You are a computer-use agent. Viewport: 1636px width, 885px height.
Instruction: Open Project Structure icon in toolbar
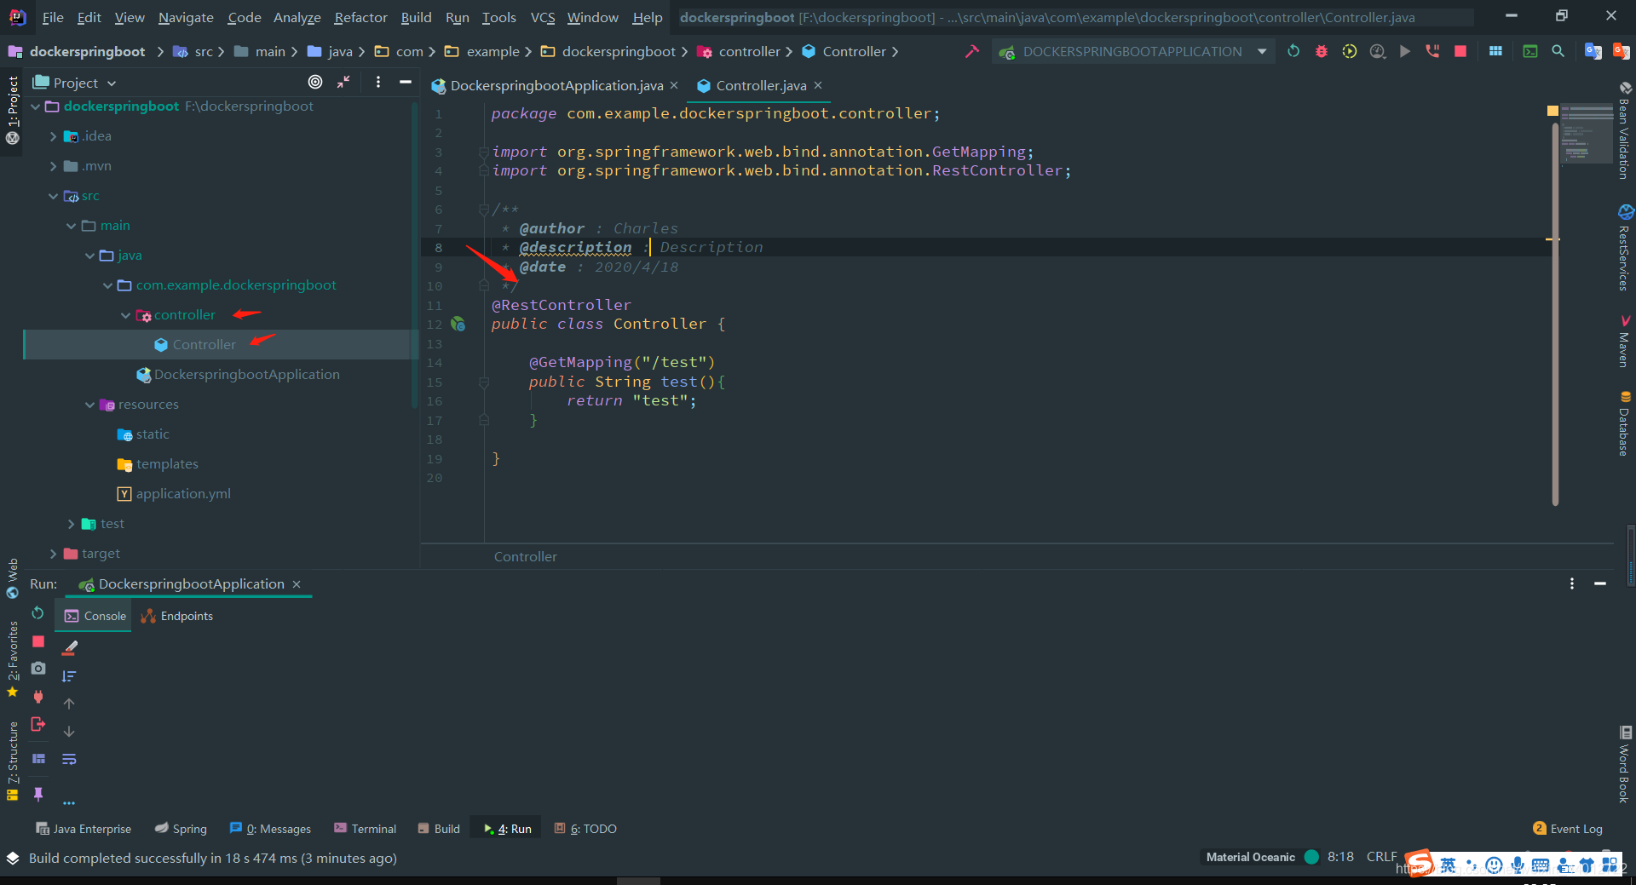(1495, 51)
